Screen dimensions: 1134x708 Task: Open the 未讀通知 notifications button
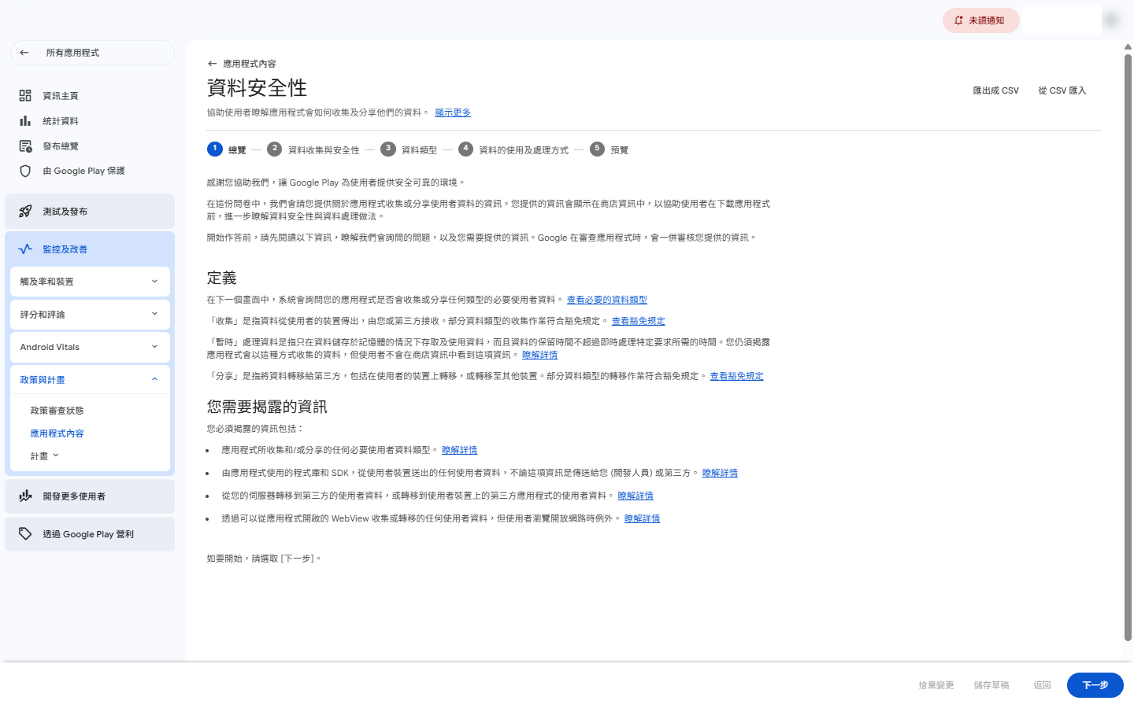(980, 20)
